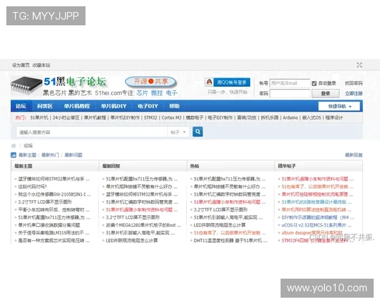Click the 用QQ帐号登录 button
The height and width of the screenshot is (304, 380).
(228, 82)
